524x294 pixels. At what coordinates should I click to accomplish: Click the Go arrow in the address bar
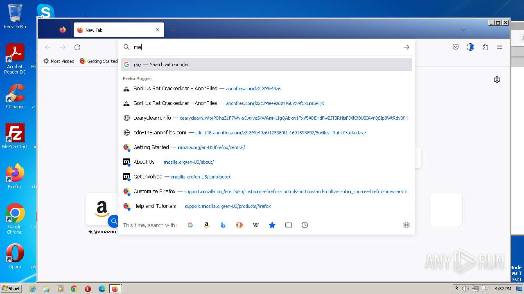click(406, 47)
